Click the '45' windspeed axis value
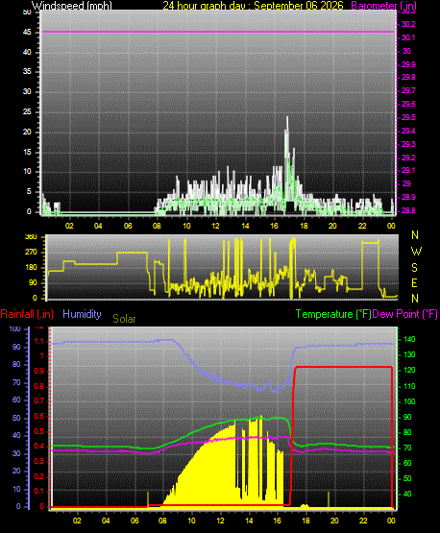This screenshot has width=440, height=533. tap(27, 33)
